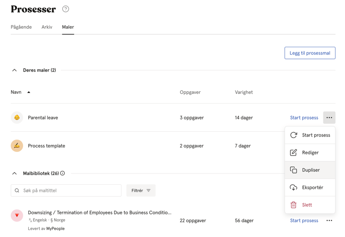Select Dupliser from the context menu
The width and height of the screenshot is (345, 237).
coord(310,170)
